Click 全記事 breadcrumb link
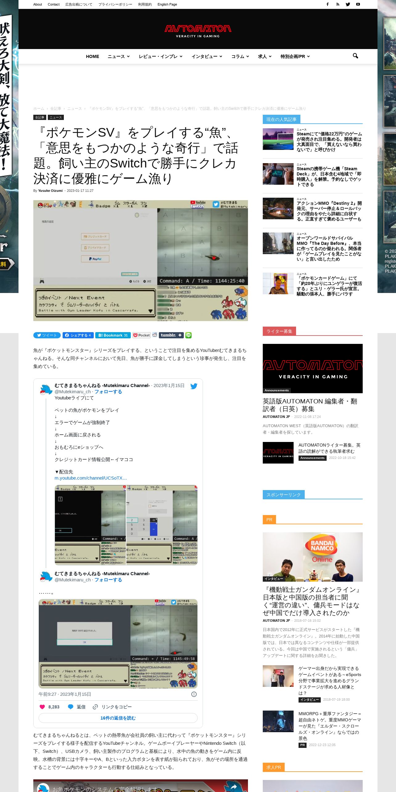This screenshot has height=792, width=396. (x=56, y=109)
